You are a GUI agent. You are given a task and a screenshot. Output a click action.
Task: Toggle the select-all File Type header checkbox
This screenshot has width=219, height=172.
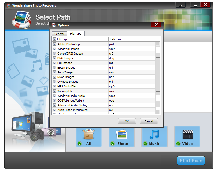55,39
